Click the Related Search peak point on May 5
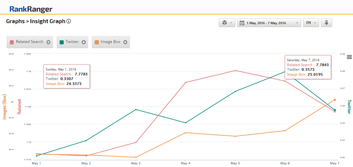 click(x=235, y=70)
